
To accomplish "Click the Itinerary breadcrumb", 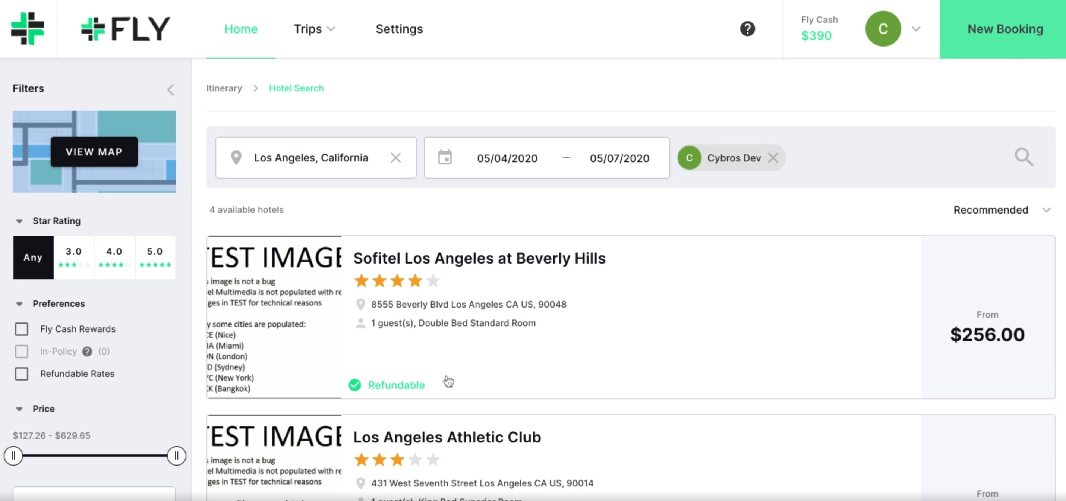I will 224,88.
